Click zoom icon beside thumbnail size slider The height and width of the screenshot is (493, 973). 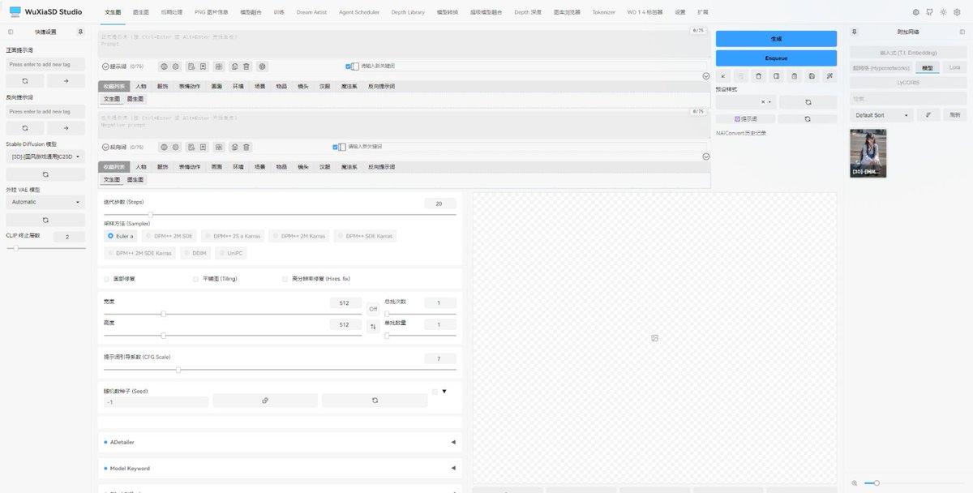854,482
